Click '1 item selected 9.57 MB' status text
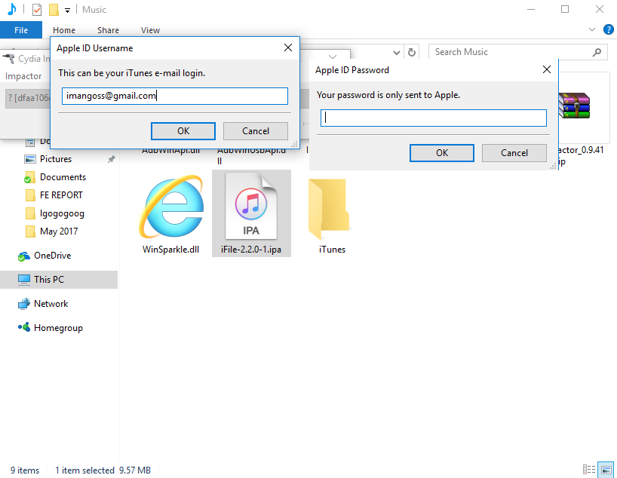617x478 pixels. coord(103,470)
